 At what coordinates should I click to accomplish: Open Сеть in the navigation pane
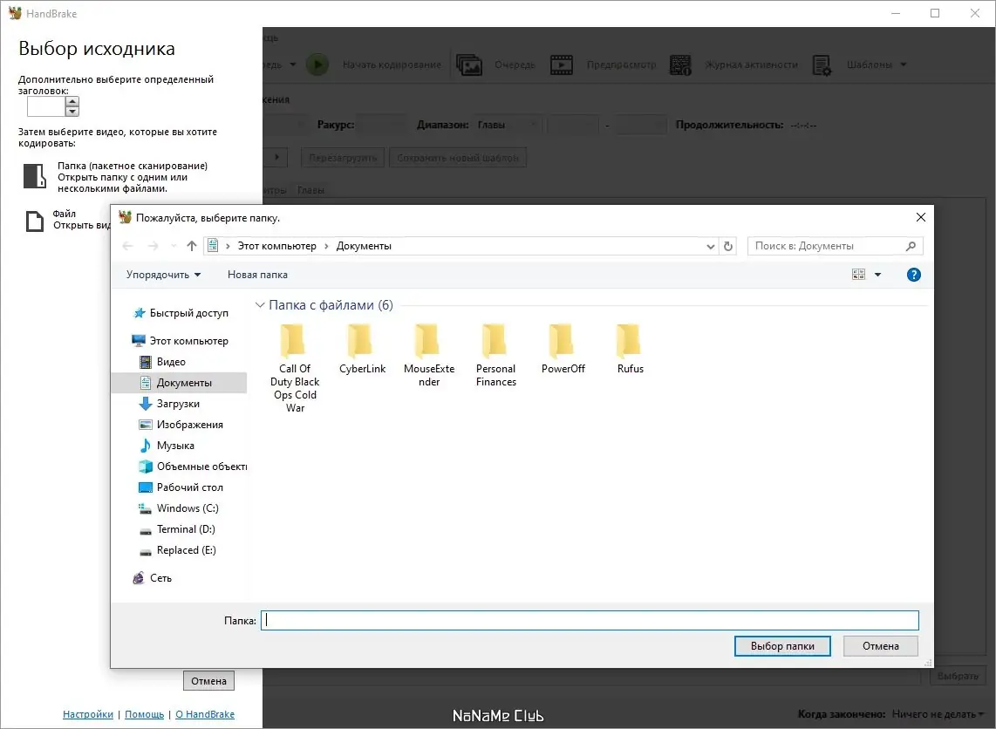pyautogui.click(x=153, y=578)
